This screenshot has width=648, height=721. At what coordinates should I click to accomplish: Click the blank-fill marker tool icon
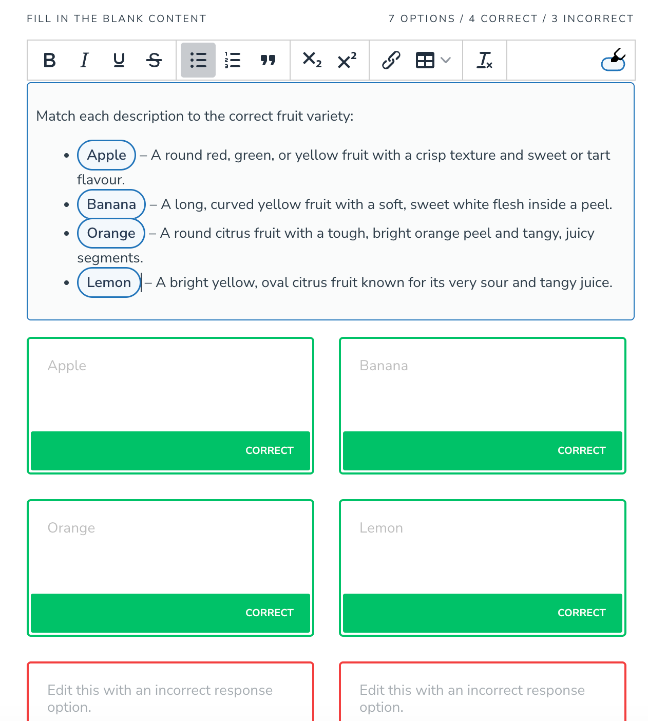(x=613, y=60)
